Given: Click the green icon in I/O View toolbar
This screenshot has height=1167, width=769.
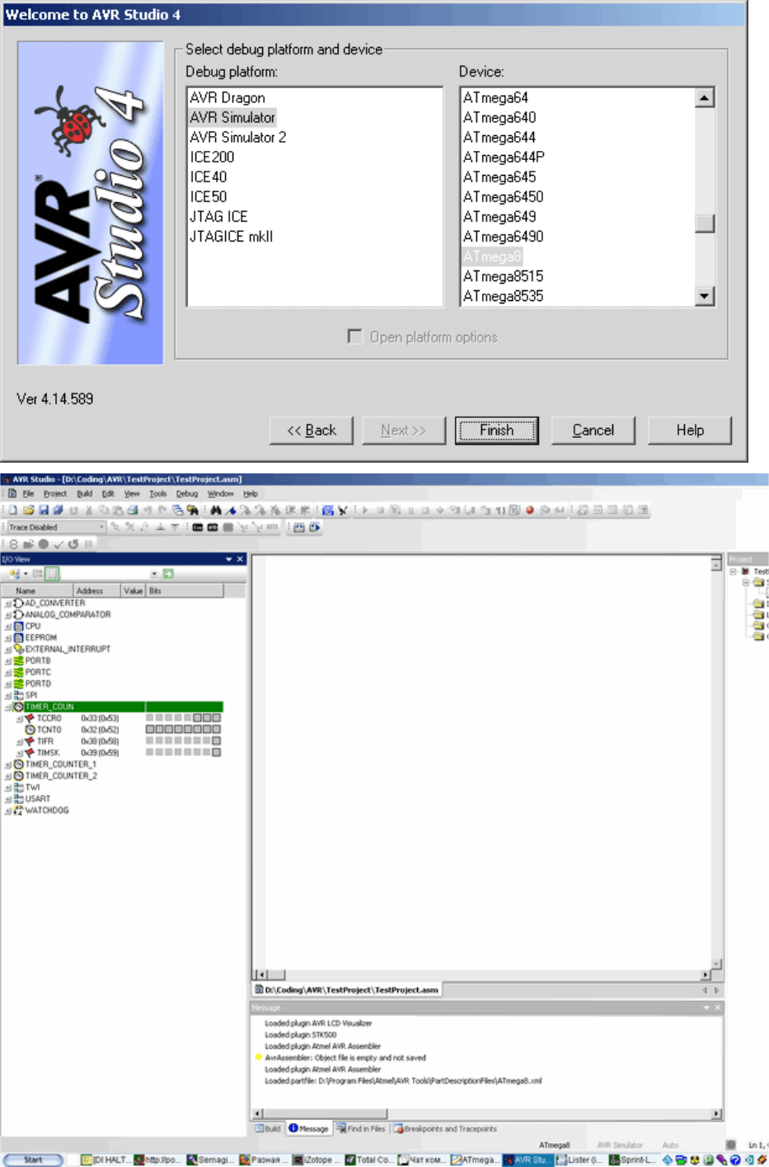Looking at the screenshot, I should 168,574.
